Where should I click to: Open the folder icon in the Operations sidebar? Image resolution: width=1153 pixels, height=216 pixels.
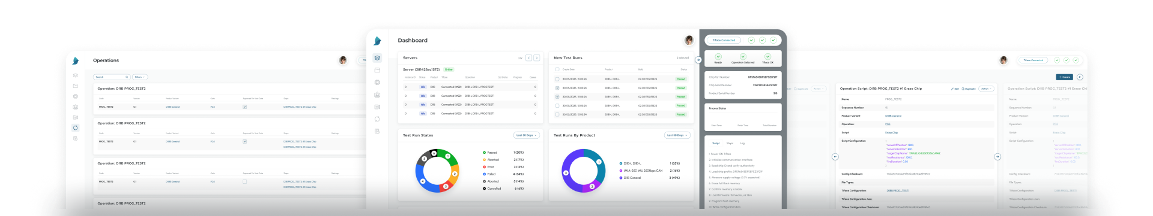75,86
